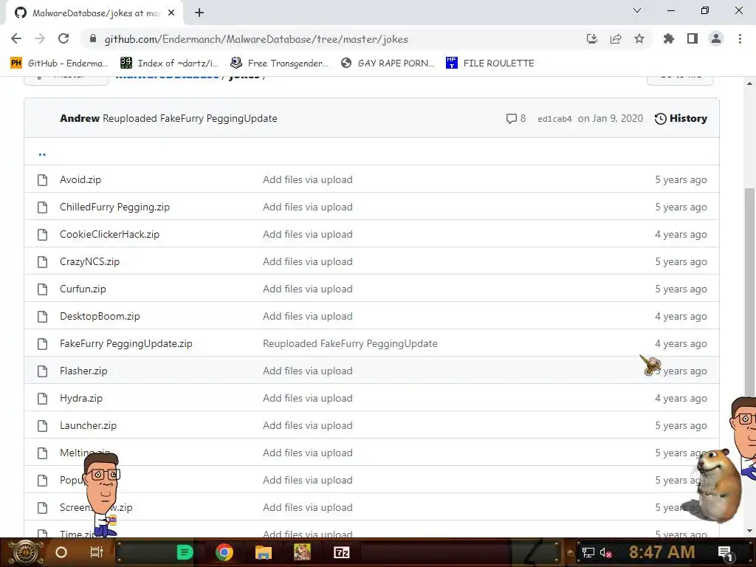Open the Reuploaded FakeFurry PeggingUpdate commit message

tap(190, 119)
